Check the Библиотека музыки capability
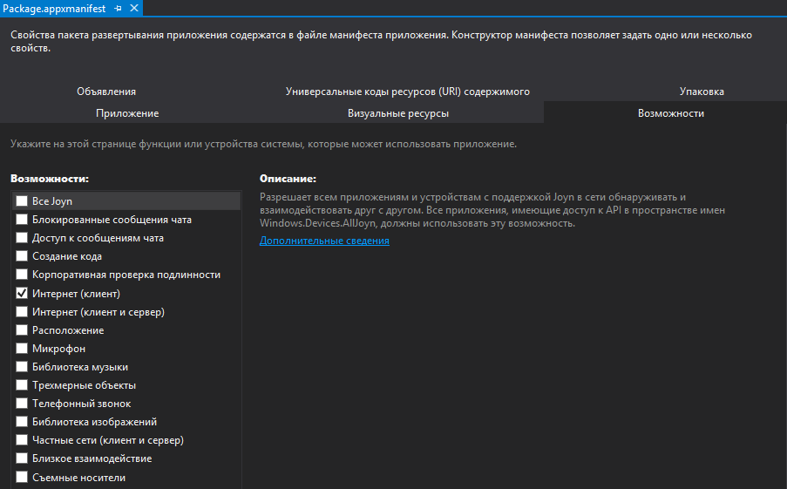 [x=22, y=367]
